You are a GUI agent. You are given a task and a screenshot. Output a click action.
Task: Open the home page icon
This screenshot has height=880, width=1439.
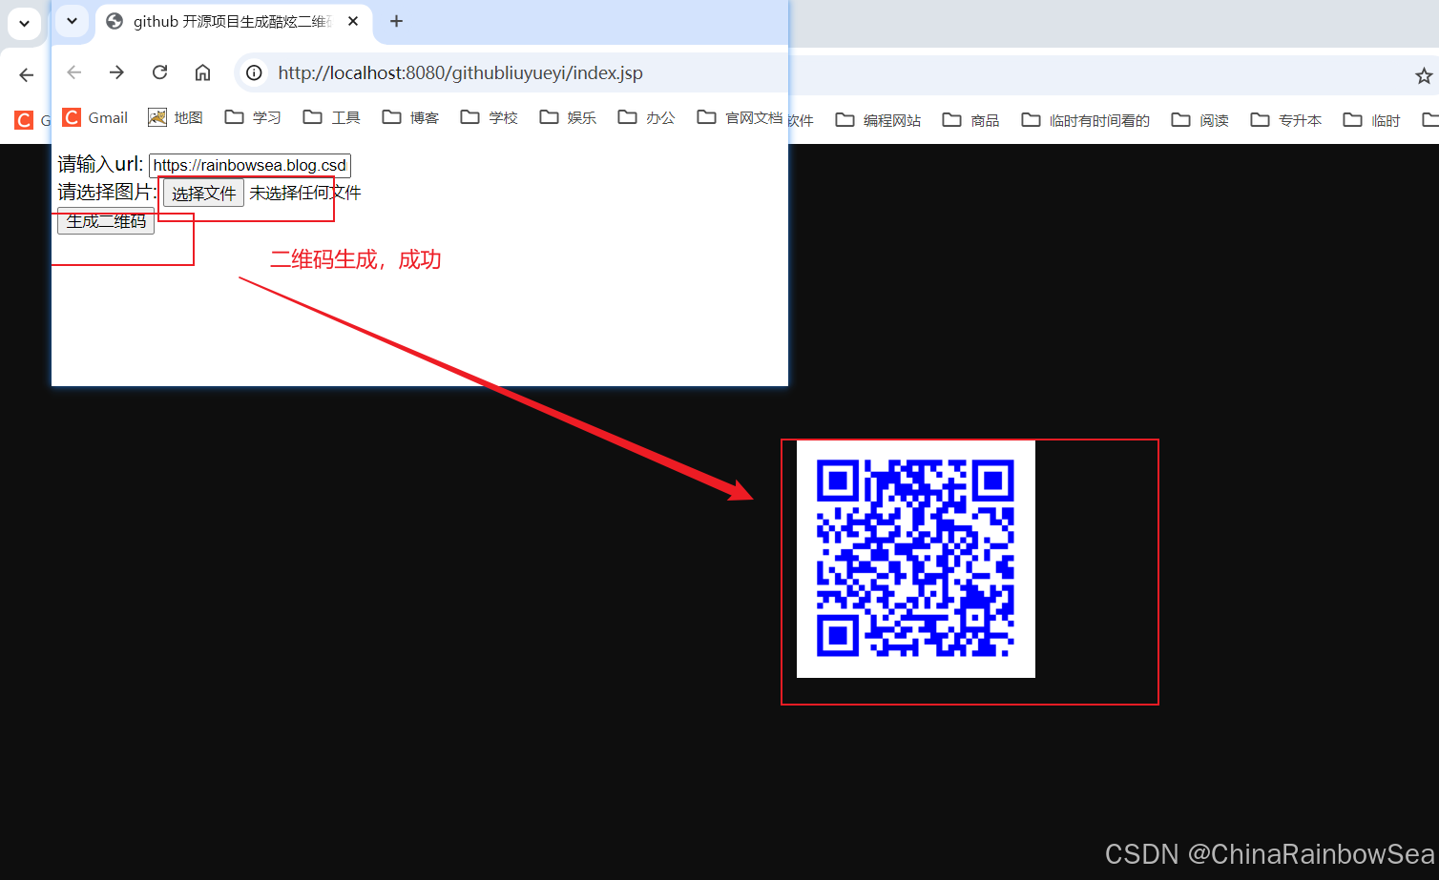(x=202, y=72)
